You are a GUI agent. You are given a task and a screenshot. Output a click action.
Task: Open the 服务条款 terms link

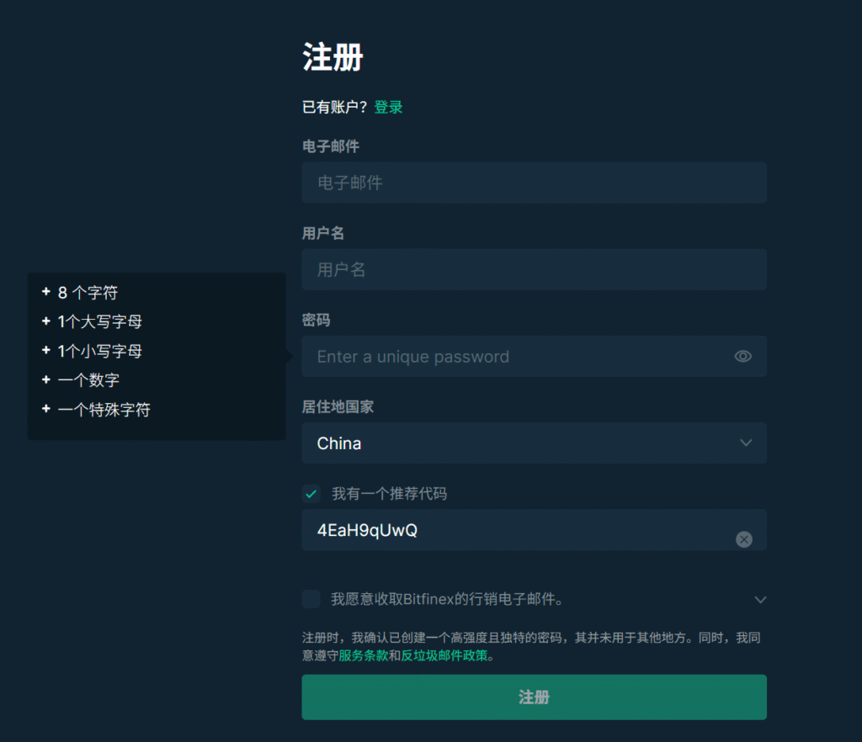(x=364, y=656)
